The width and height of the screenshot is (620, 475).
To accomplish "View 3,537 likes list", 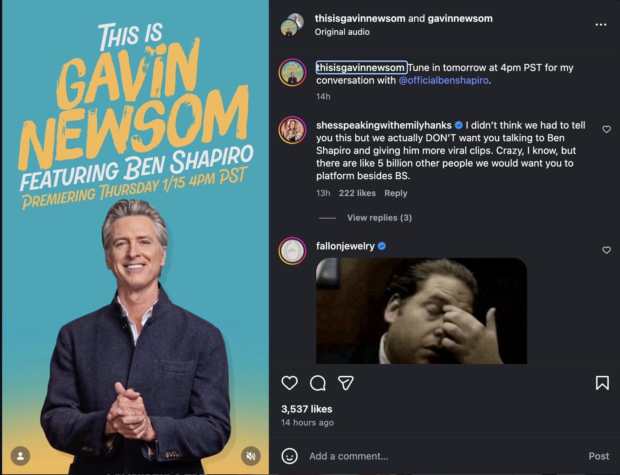I will click(x=306, y=409).
